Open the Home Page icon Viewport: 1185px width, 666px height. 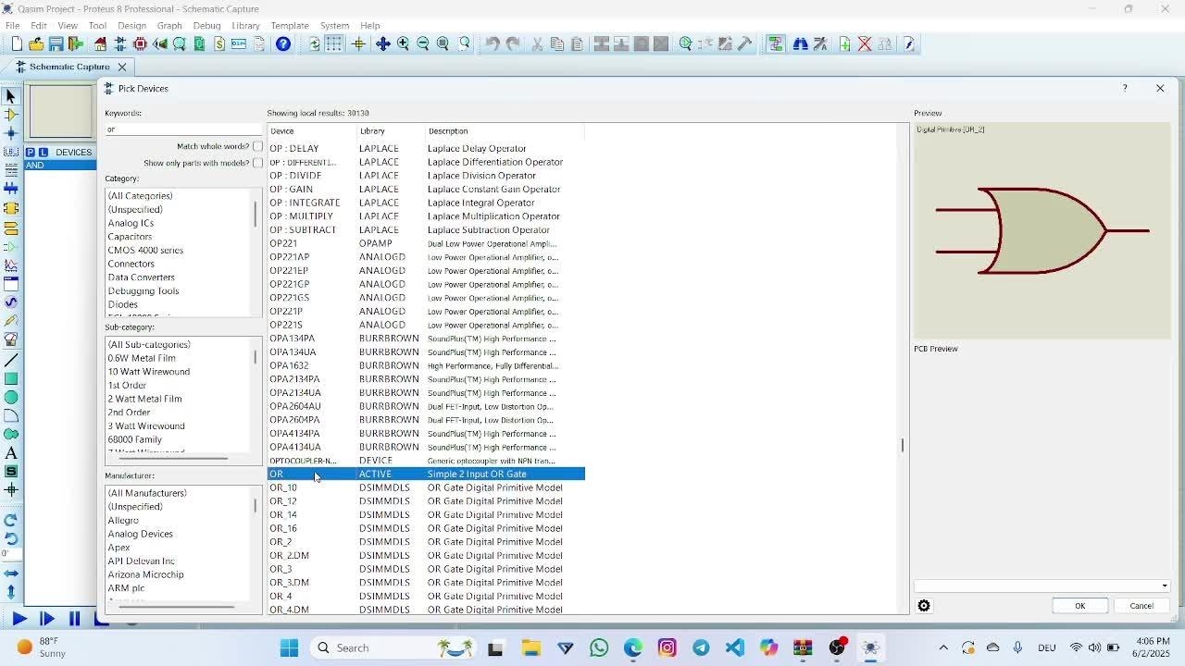[100, 43]
